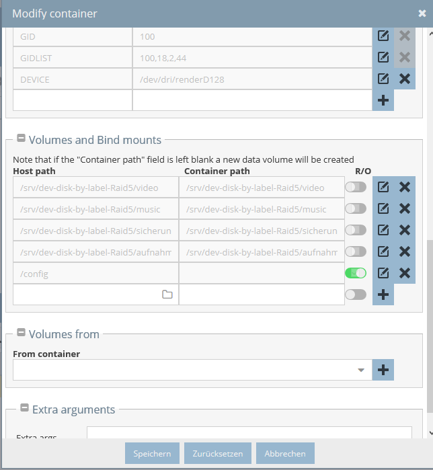Delete the /config volume entry

tap(405, 273)
